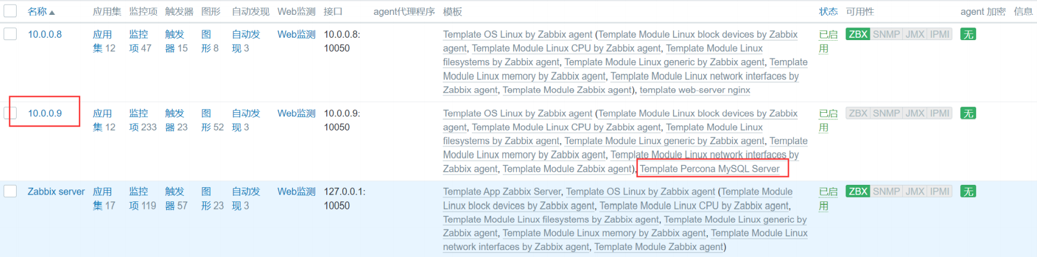Screen dimensions: 1037x257
Task: Open Web监测 for the Zabbix server host
Action: 296,192
